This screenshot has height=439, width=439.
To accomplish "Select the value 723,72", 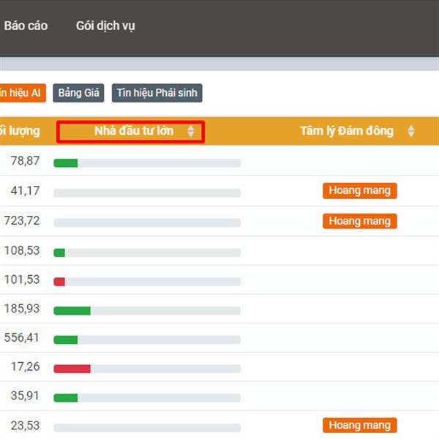I will (22, 221).
